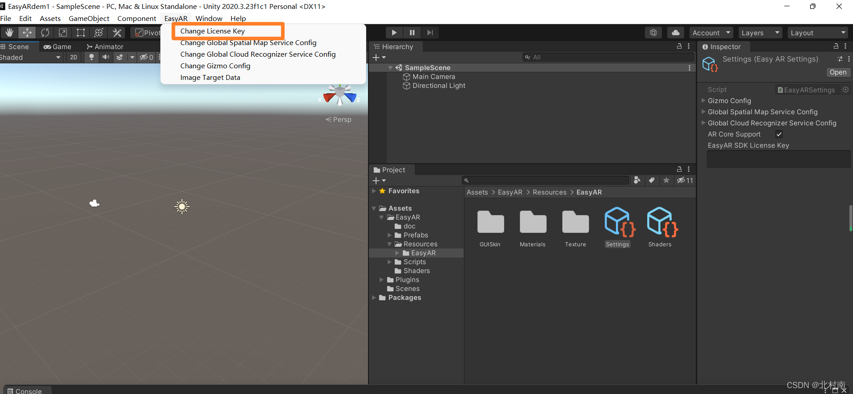The width and height of the screenshot is (853, 394).
Task: Open the Window menu
Action: tap(209, 19)
